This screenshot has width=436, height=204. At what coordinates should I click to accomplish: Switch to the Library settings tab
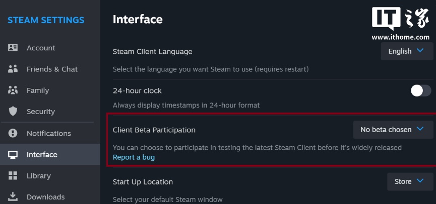tap(39, 176)
